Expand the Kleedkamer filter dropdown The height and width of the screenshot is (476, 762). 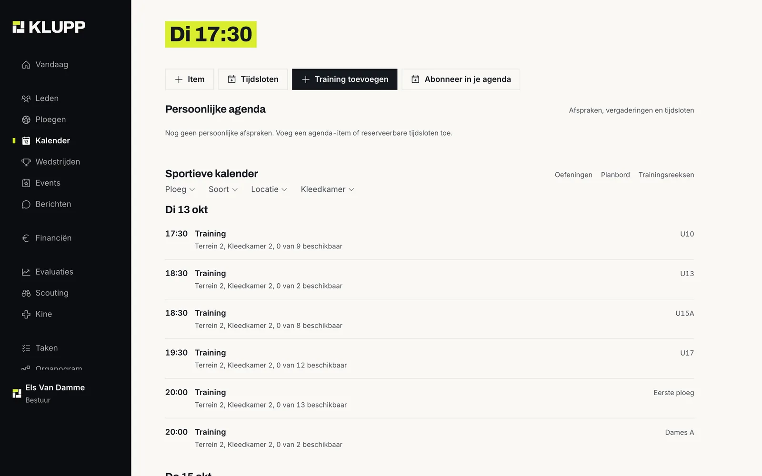(328, 189)
